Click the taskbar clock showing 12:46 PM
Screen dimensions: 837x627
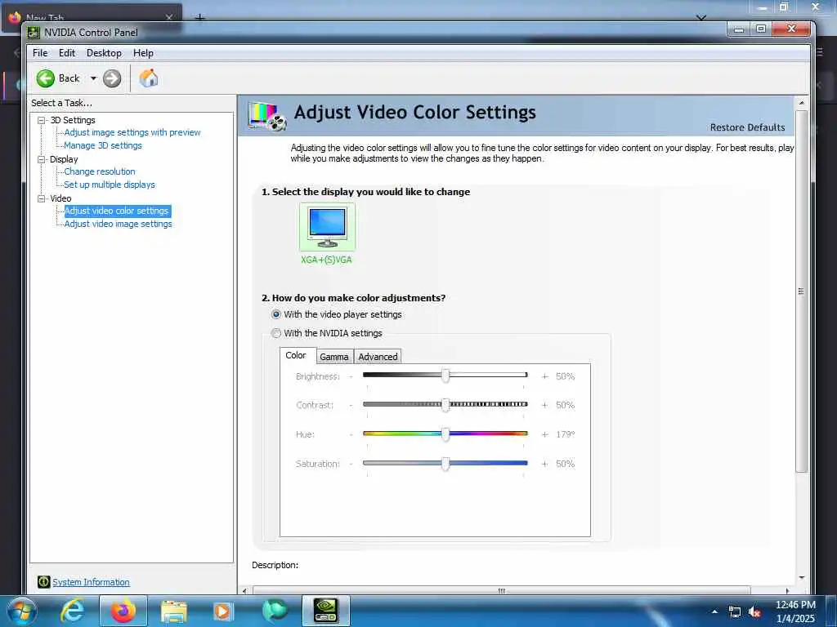(794, 605)
